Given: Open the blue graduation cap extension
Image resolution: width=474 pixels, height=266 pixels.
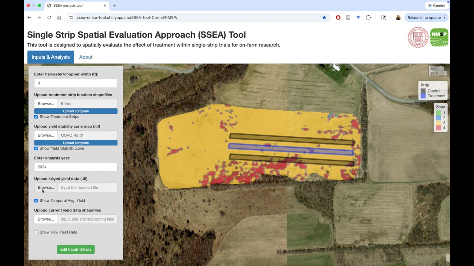Looking at the screenshot, I should tap(358, 17).
